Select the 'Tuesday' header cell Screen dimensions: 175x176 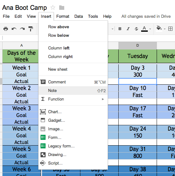138,56
